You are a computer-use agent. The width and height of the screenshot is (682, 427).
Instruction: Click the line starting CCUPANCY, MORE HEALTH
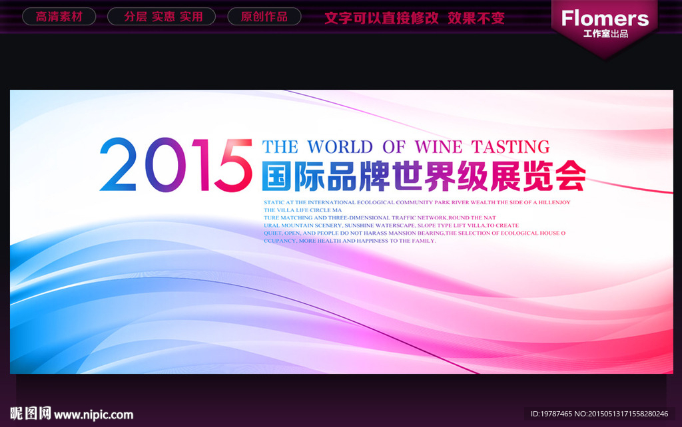tap(350, 241)
